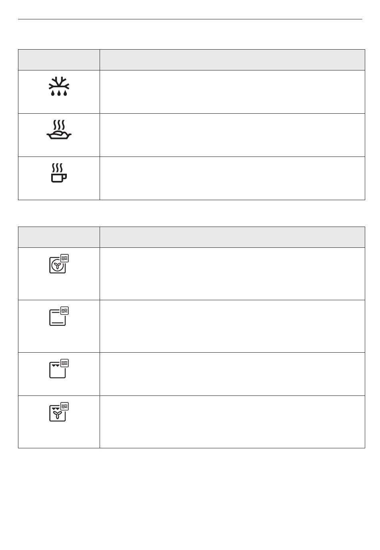Image resolution: width=380 pixels, height=550 pixels.
Task: Click the steaming food dish reheat icon
Action: pos(59,130)
